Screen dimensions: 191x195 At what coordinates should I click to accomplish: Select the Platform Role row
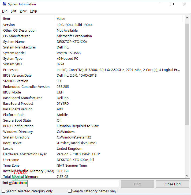click(92, 115)
